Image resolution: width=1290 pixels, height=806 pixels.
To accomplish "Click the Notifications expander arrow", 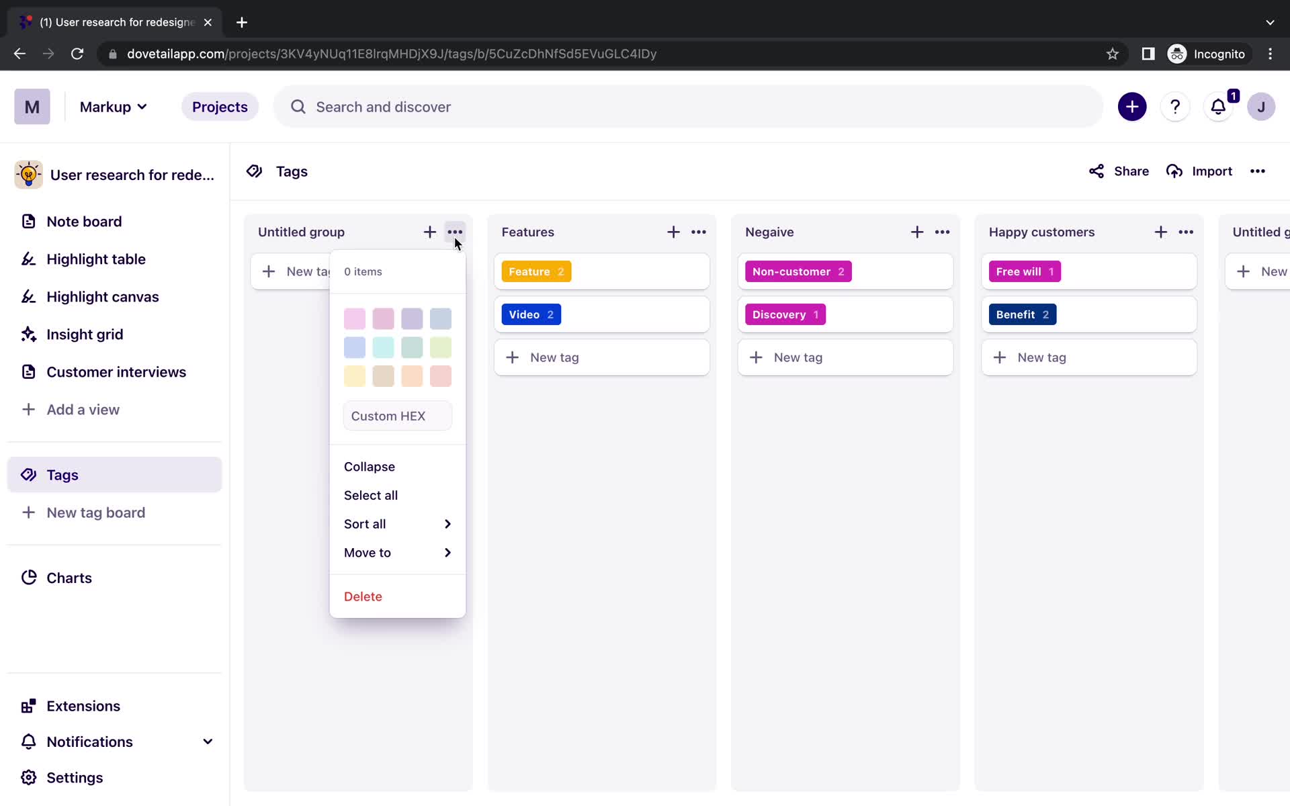I will point(207,741).
